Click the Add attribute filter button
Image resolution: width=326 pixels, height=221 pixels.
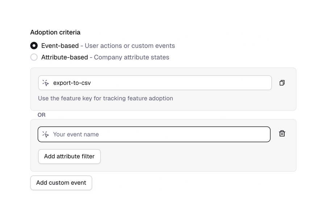(69, 156)
